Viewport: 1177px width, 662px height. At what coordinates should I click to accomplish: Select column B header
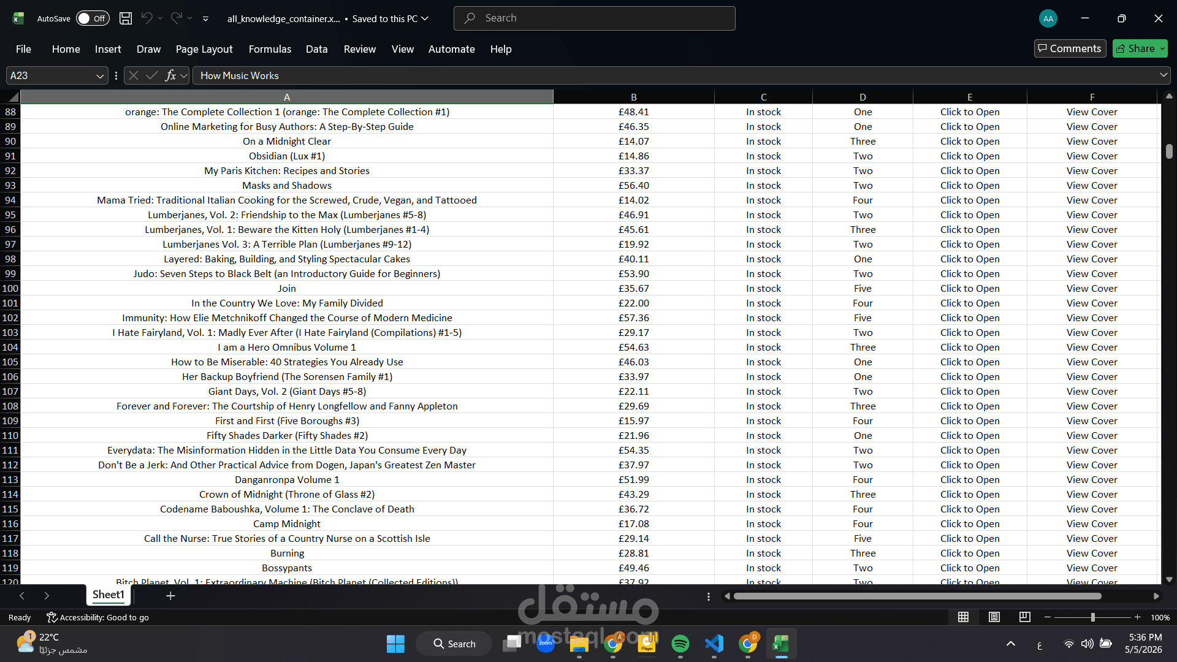634,97
